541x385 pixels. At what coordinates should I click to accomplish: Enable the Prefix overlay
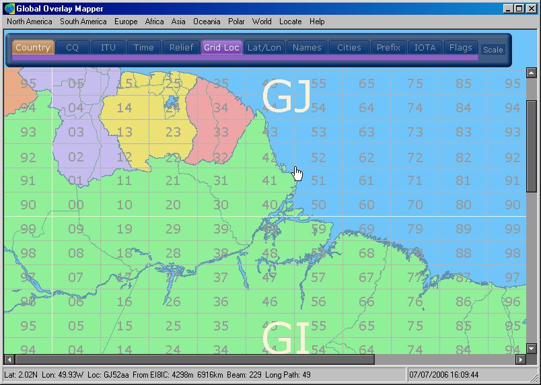(388, 48)
